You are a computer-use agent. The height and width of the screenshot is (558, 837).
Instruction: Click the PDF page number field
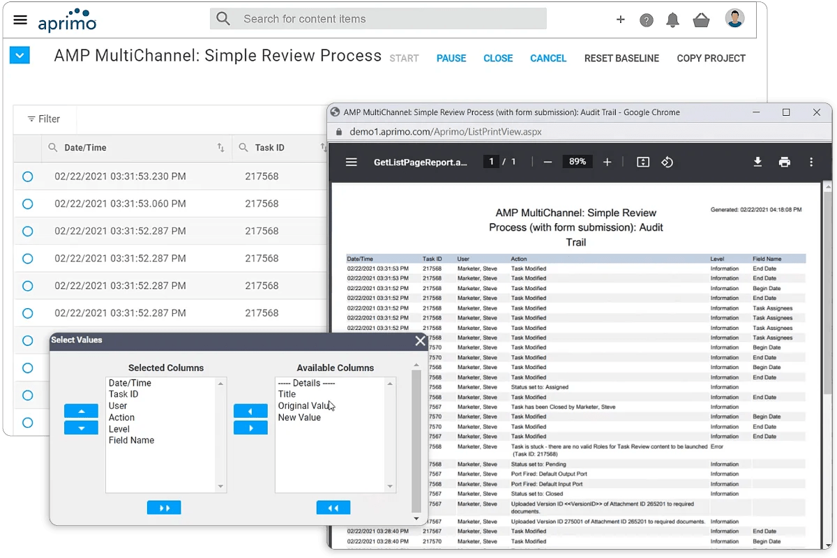coord(491,162)
